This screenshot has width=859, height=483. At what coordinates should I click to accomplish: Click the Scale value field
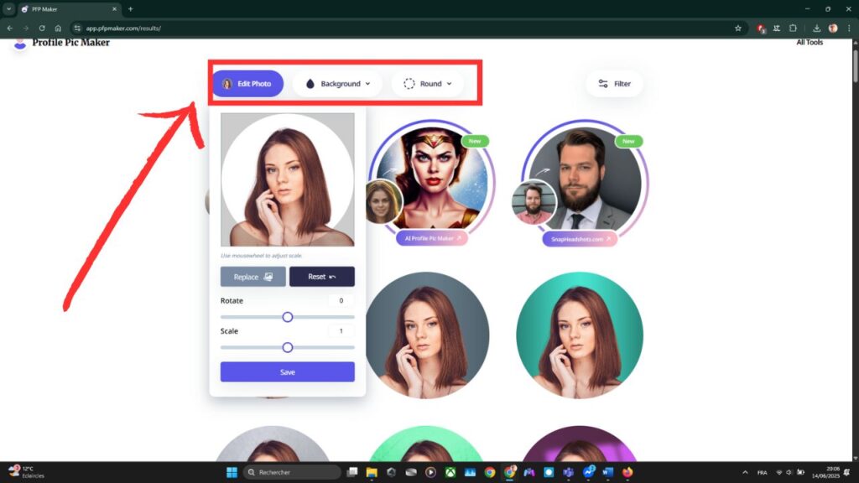pos(341,330)
